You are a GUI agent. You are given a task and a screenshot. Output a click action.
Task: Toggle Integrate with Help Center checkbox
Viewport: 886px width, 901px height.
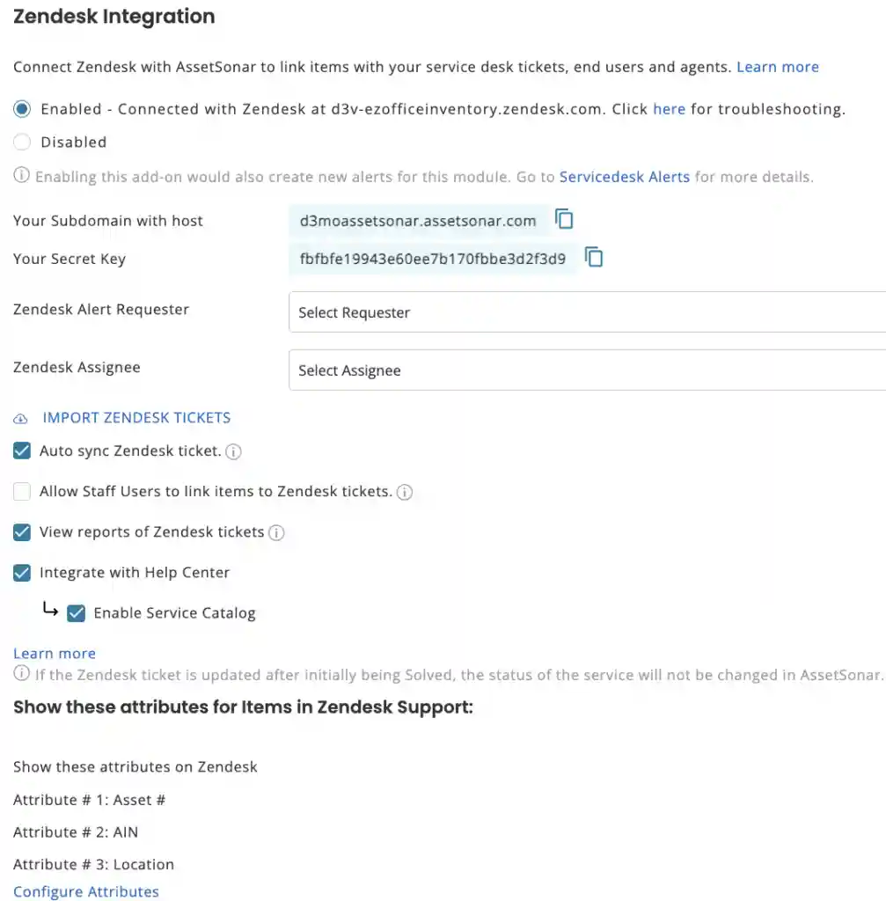click(22, 573)
